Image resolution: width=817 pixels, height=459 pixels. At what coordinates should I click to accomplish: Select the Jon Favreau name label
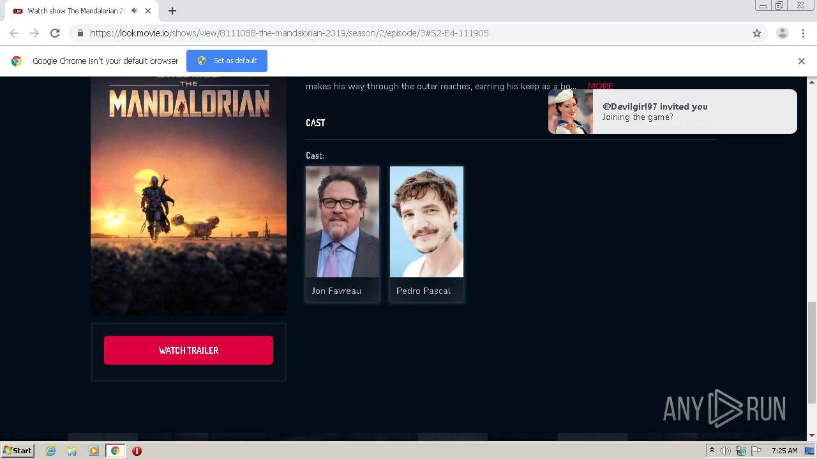336,291
